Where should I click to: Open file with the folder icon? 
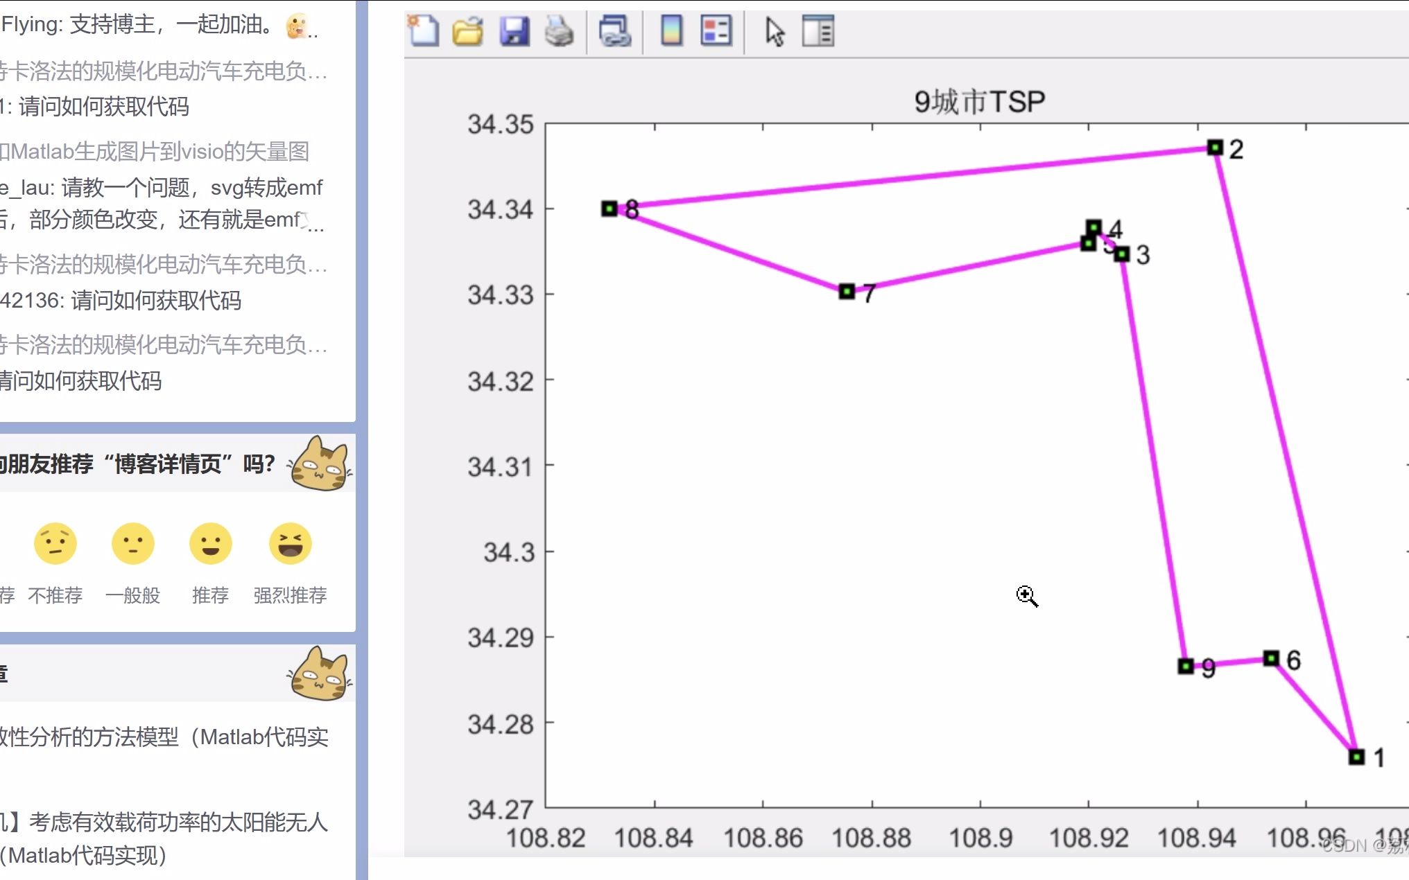click(467, 31)
